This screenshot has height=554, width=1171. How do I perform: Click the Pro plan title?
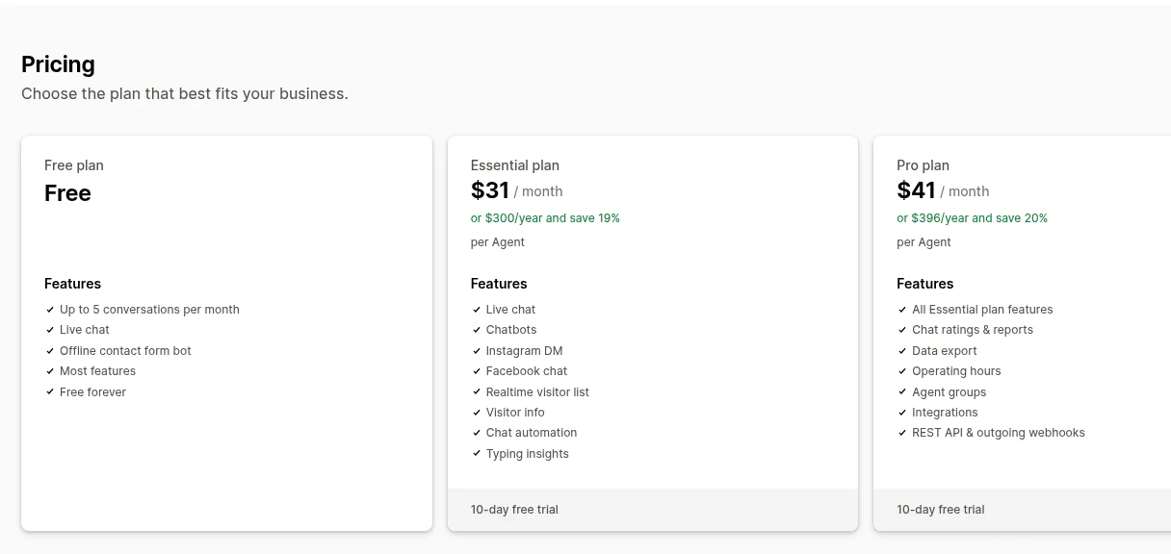pyautogui.click(x=923, y=165)
